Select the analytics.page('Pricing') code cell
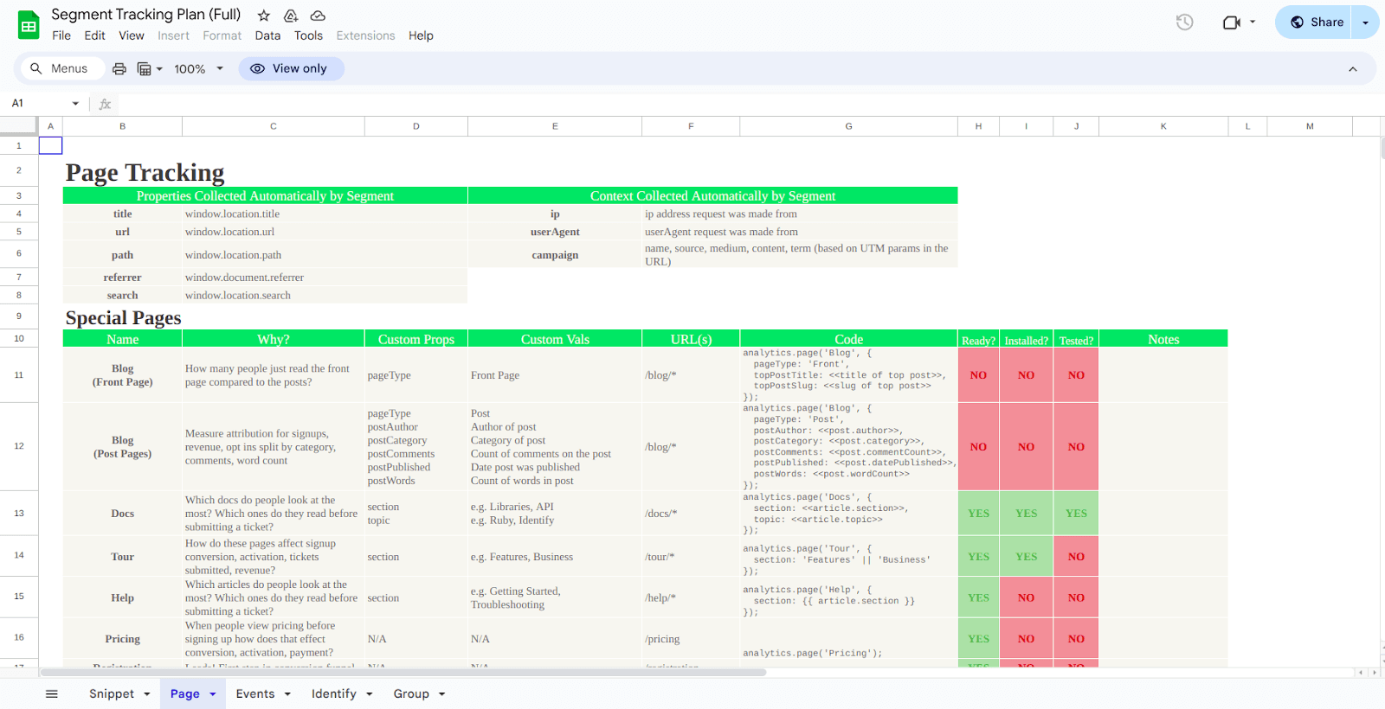 pos(848,639)
